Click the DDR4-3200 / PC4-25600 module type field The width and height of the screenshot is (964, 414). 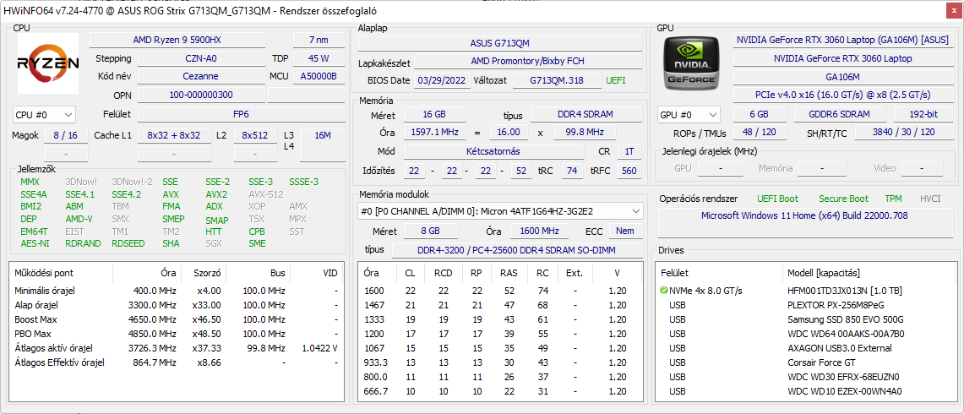pos(517,250)
